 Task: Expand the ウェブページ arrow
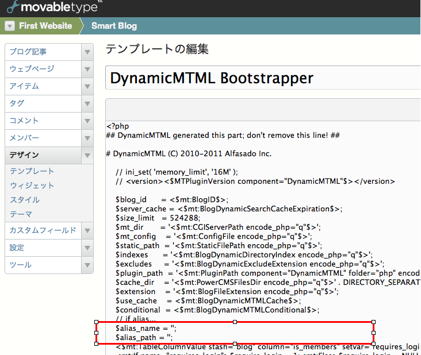point(87,69)
